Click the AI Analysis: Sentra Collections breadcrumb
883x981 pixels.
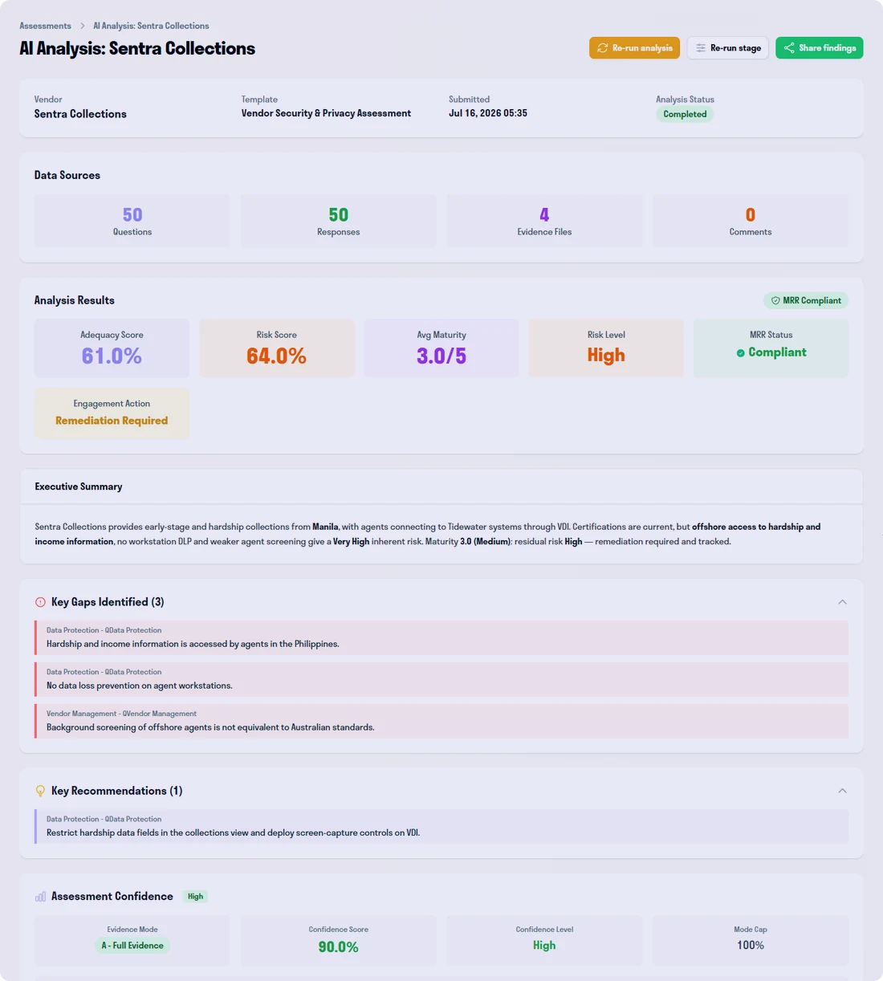coord(151,26)
